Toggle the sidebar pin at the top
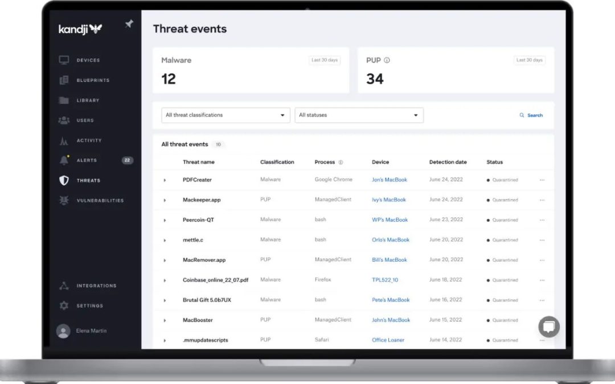 (x=128, y=24)
